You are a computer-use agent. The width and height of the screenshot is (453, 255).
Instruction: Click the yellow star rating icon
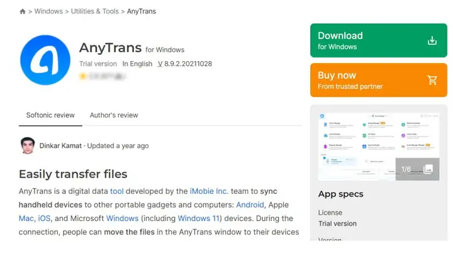click(83, 76)
